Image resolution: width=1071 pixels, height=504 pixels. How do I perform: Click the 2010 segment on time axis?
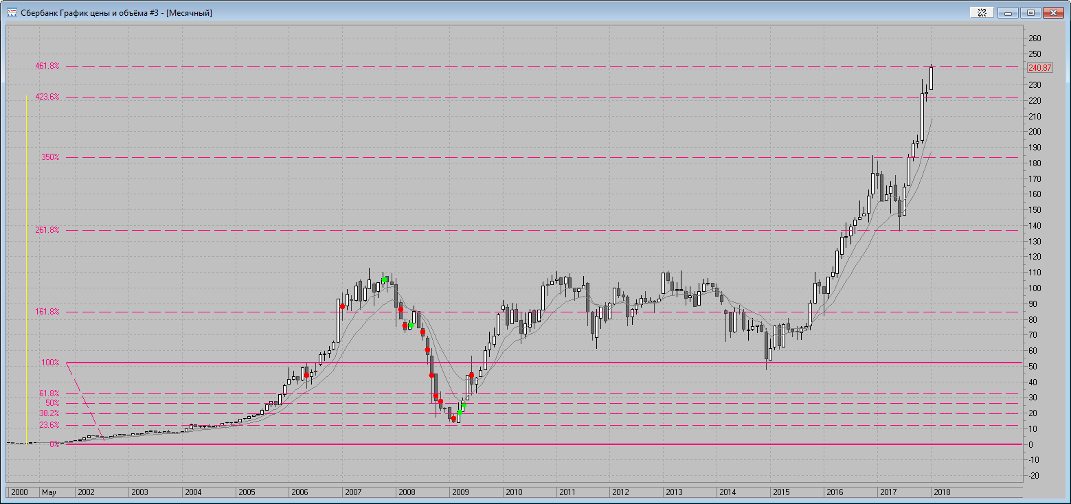530,492
